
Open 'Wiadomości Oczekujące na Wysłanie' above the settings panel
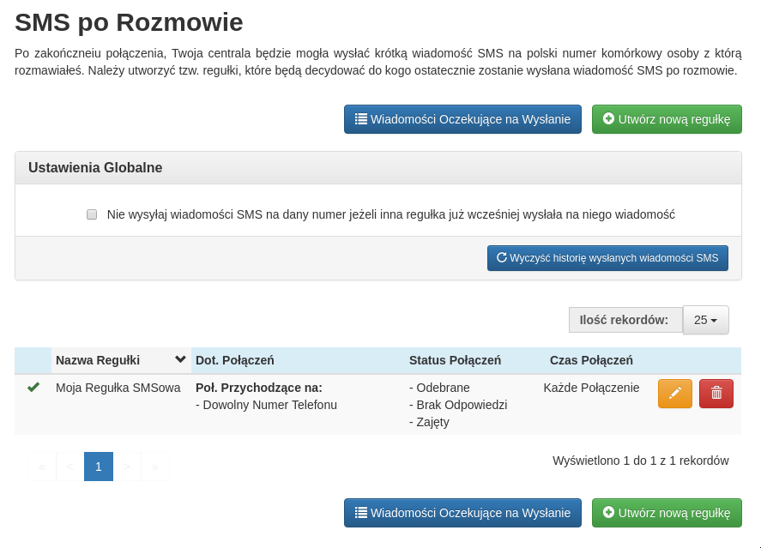(x=462, y=119)
